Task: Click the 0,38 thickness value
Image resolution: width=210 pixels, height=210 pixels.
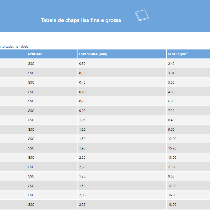Action: click(x=83, y=73)
